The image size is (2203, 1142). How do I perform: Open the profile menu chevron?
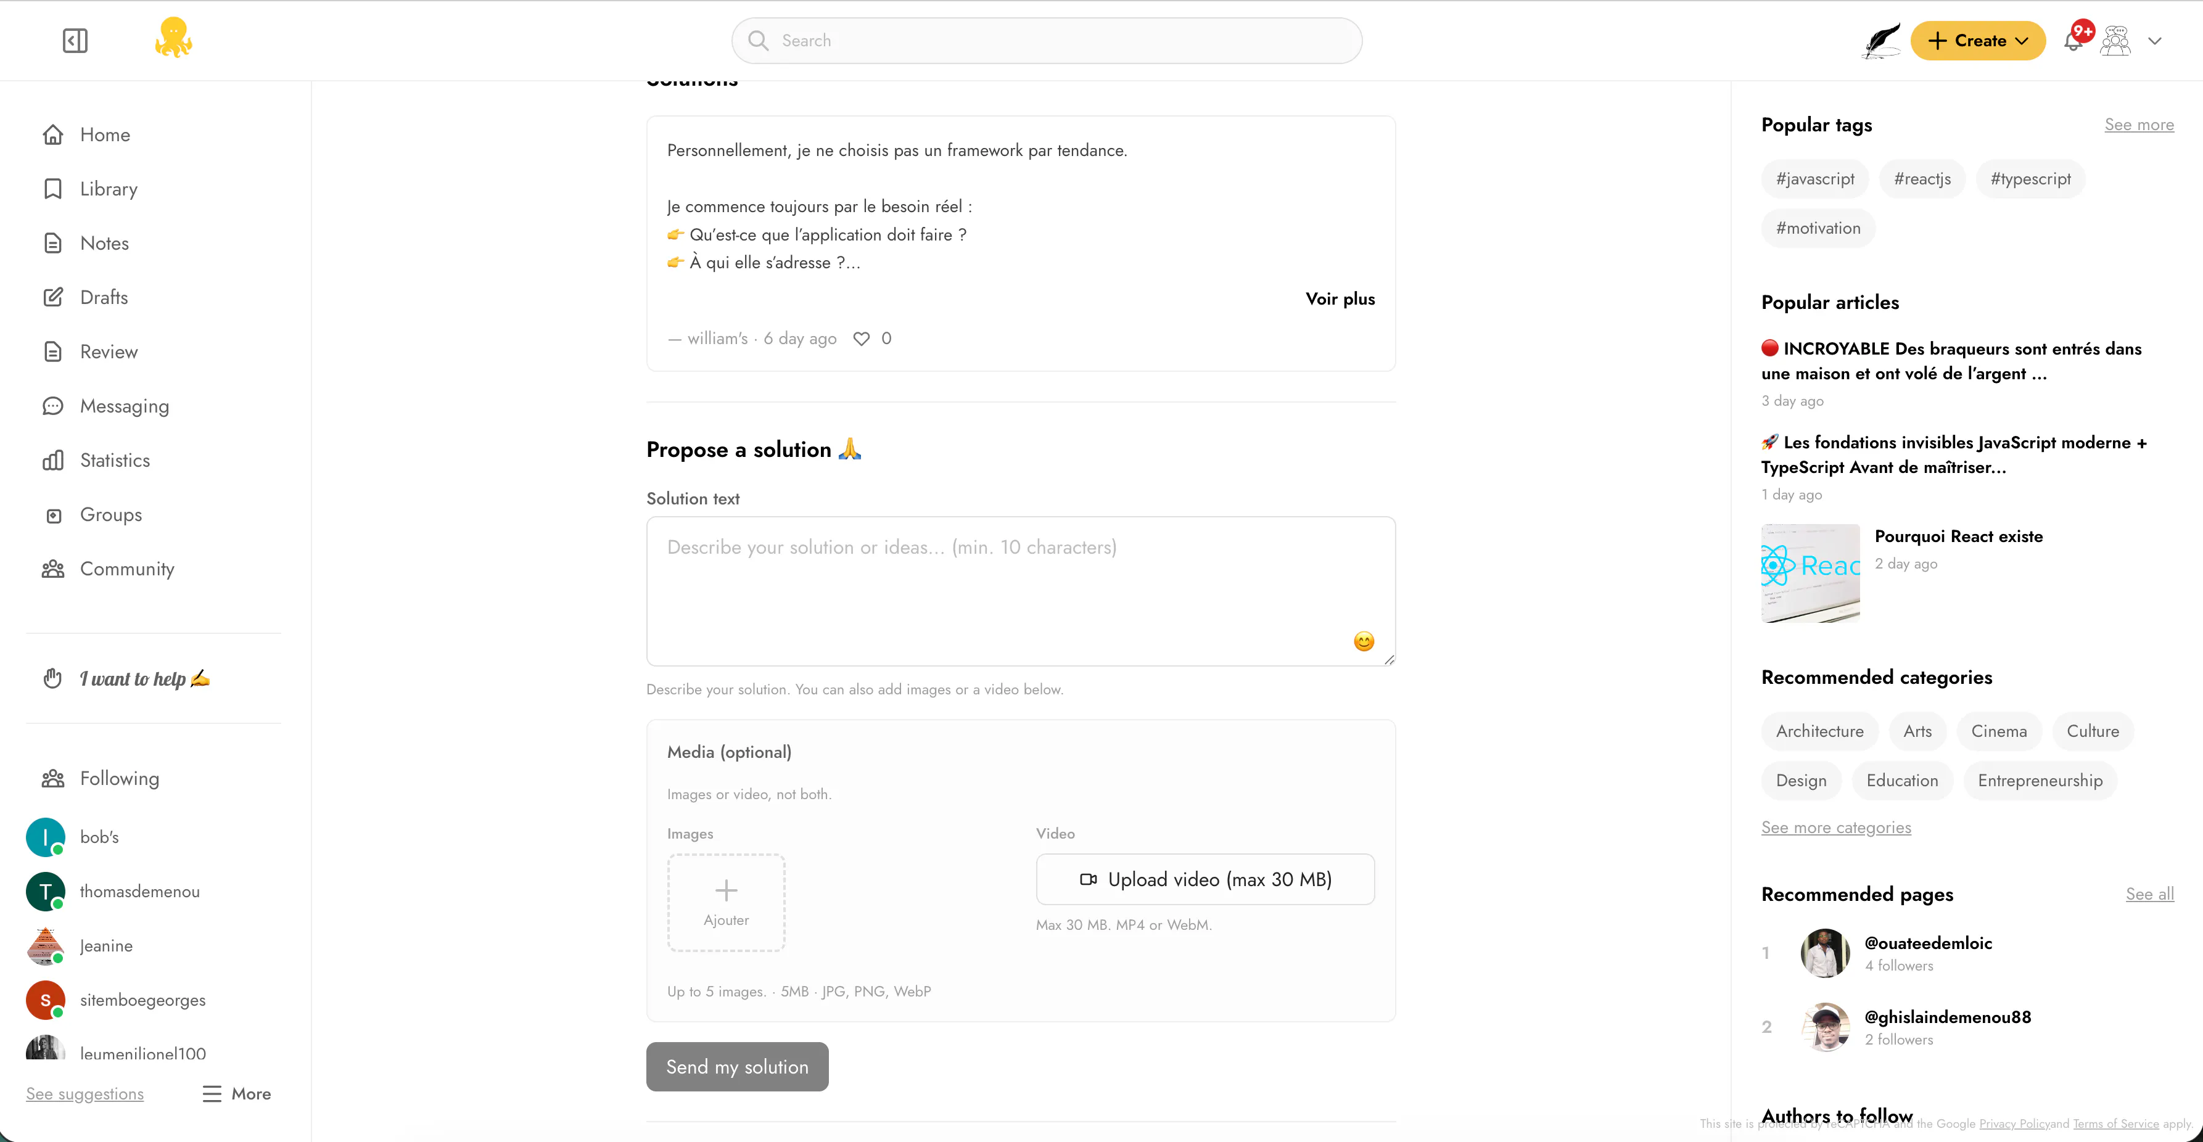coord(2154,41)
